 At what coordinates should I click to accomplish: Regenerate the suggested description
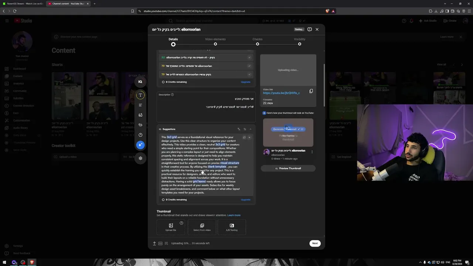[244, 137]
